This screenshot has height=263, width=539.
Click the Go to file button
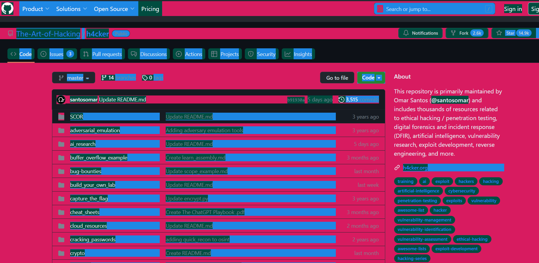point(337,78)
